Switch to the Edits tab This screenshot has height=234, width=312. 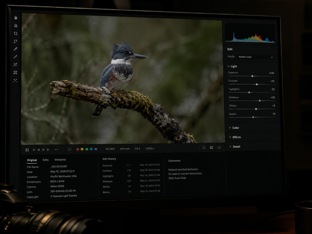point(46,160)
